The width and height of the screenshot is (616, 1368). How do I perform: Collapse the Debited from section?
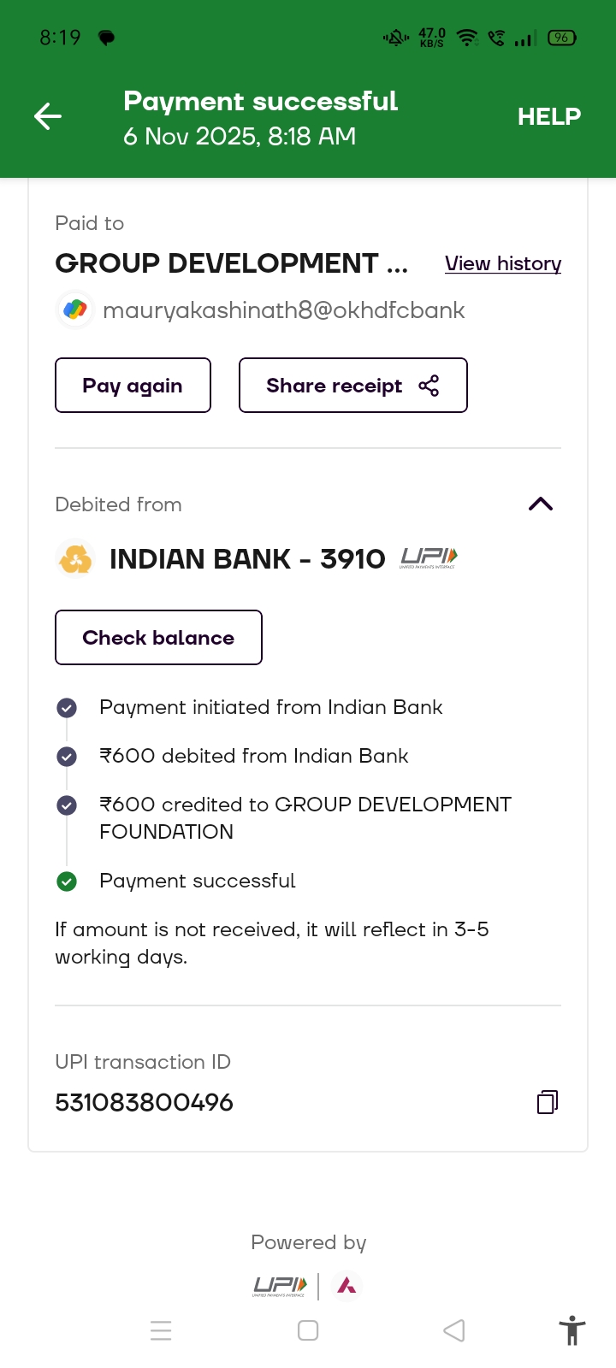(x=541, y=504)
